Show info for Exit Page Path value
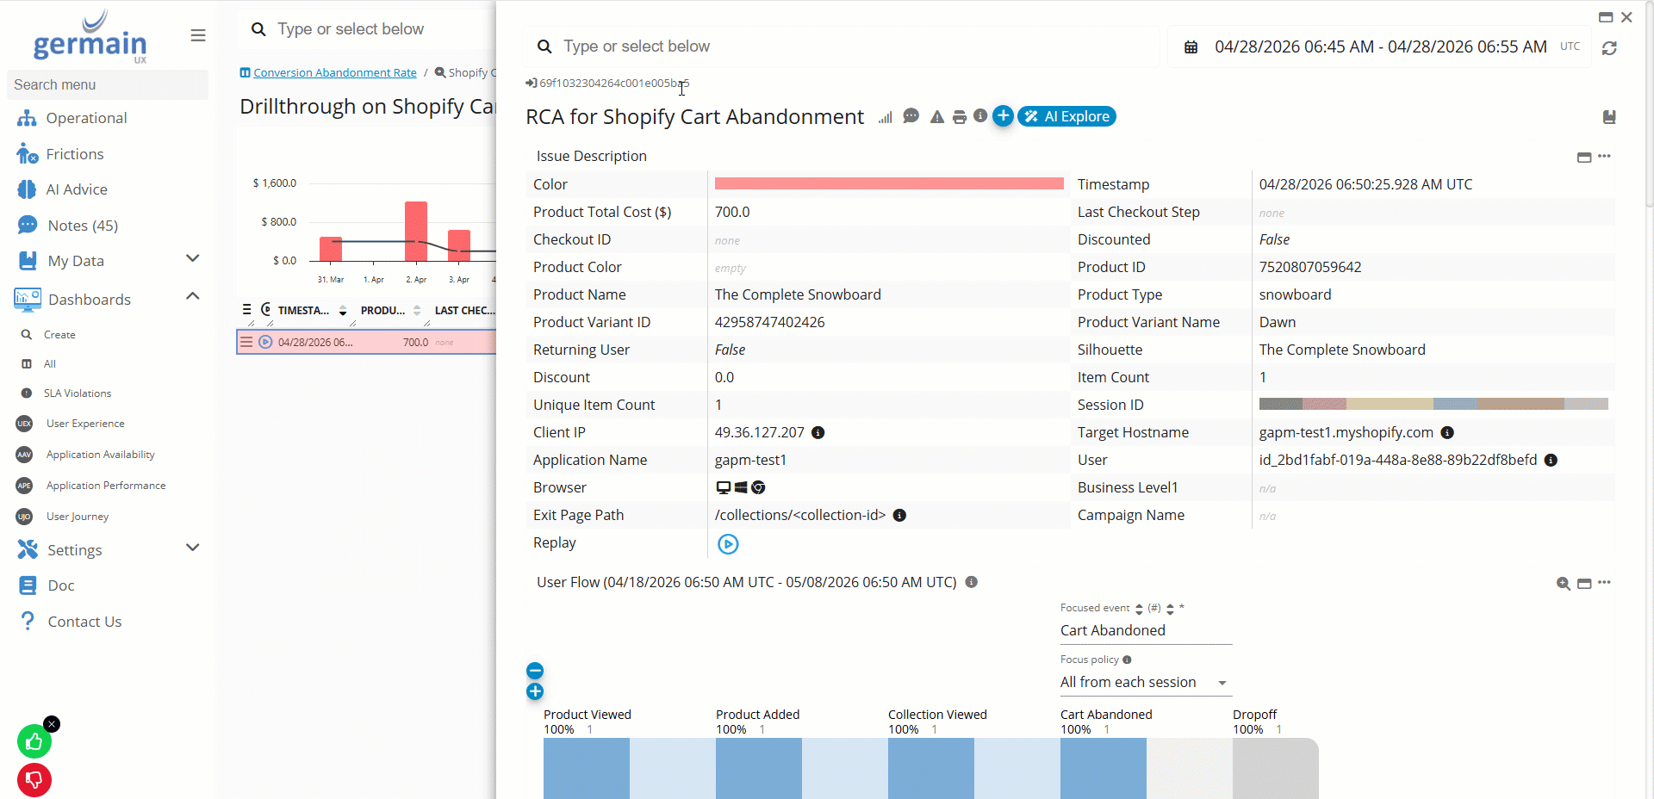Viewport: 1654px width, 799px height. click(899, 515)
